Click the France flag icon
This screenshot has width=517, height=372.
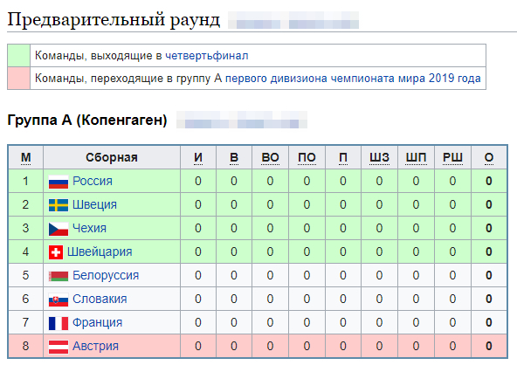(x=59, y=323)
